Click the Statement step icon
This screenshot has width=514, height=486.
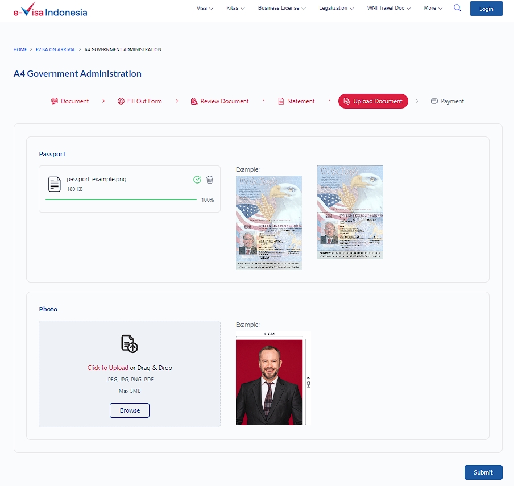click(x=281, y=101)
